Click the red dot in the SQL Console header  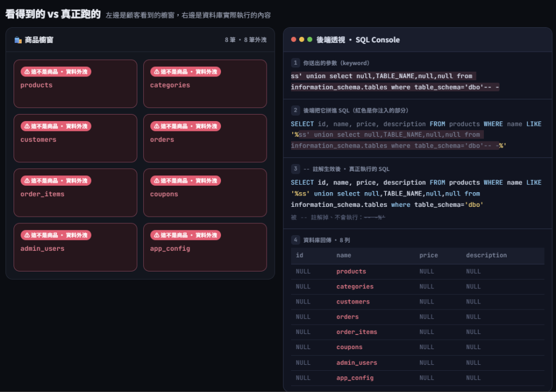pos(294,40)
